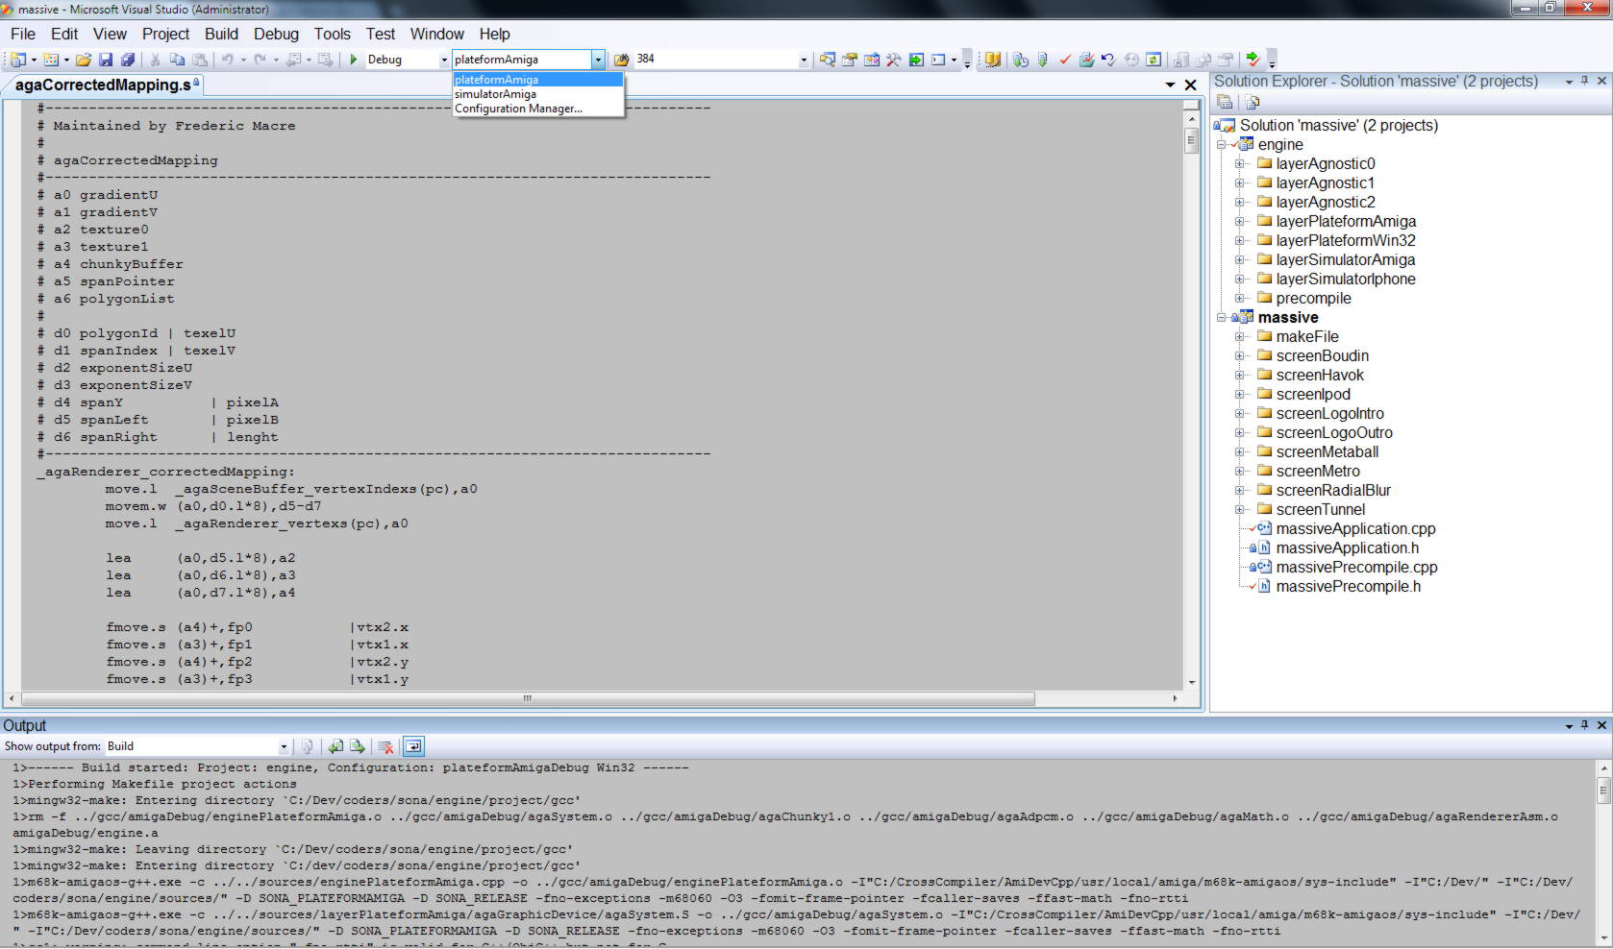Click the Paste clipboard icon

(x=199, y=60)
